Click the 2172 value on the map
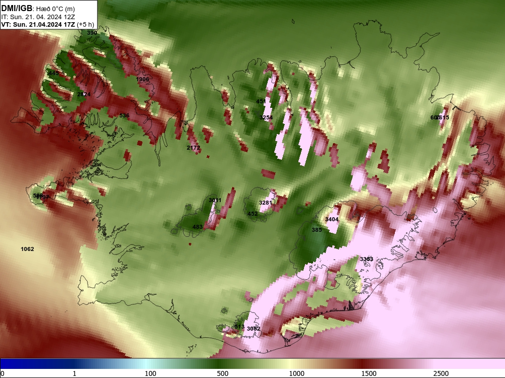The height and width of the screenshot is (378, 505). [x=193, y=148]
